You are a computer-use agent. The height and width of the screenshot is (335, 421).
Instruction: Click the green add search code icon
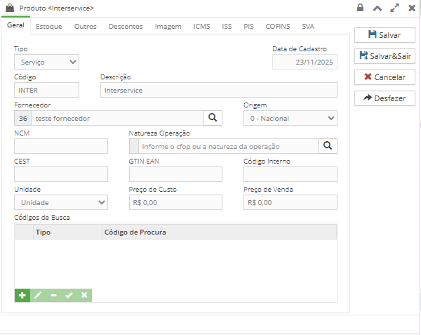(x=22, y=296)
